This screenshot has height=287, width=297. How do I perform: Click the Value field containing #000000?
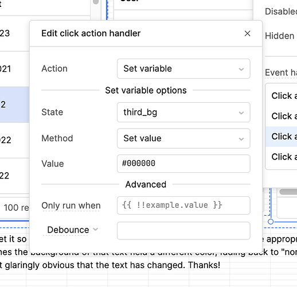[x=183, y=164]
